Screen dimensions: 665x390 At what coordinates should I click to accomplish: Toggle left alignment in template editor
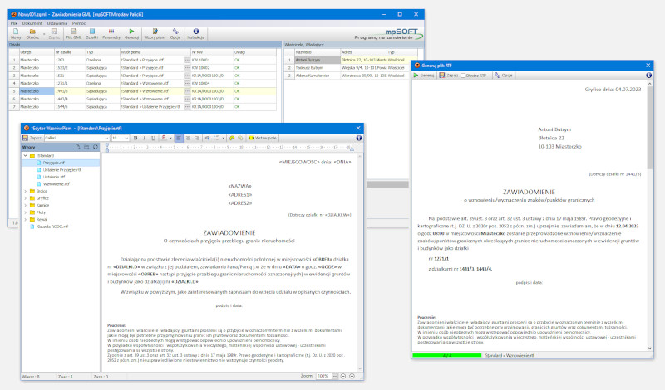[x=179, y=138]
